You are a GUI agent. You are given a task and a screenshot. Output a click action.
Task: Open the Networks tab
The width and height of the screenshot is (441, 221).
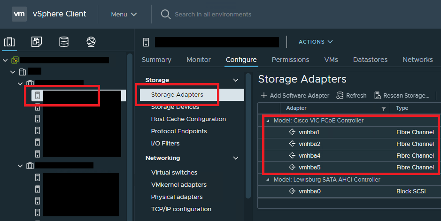(418, 60)
